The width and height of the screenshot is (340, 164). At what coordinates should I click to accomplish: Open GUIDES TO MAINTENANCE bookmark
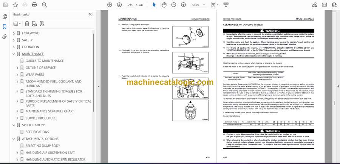(x=45, y=61)
